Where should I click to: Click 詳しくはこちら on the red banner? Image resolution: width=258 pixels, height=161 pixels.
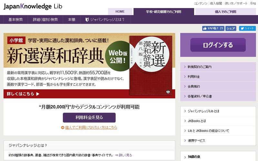coord(23,94)
